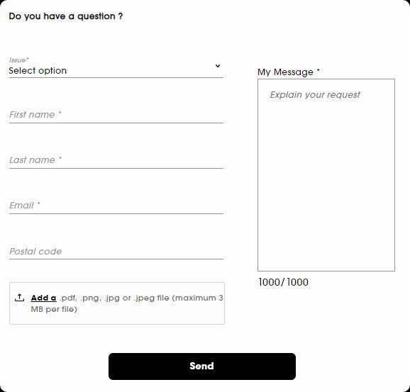Submit the form with Send button
Image resolution: width=410 pixels, height=392 pixels.
tap(202, 366)
